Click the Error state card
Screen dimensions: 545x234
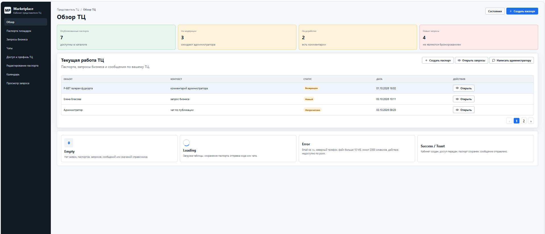357,148
